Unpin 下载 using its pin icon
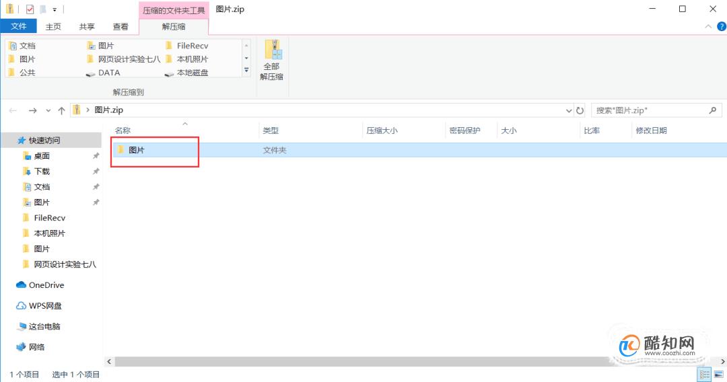The width and height of the screenshot is (727, 382). (x=96, y=171)
